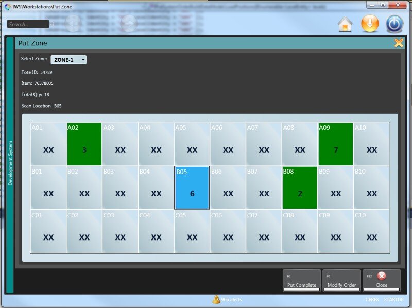Select the green A09 cell with quantity 7
This screenshot has height=308, width=412.
click(x=336, y=144)
